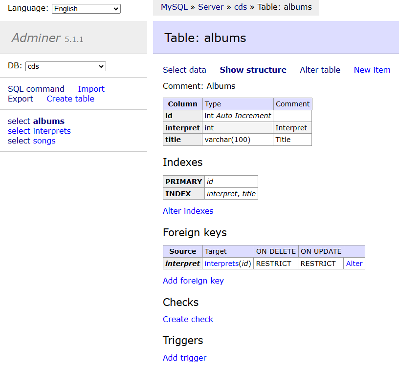Screen dimensions: 399x366
Task: Go to the cds database breadcrumb
Action: [x=241, y=7]
